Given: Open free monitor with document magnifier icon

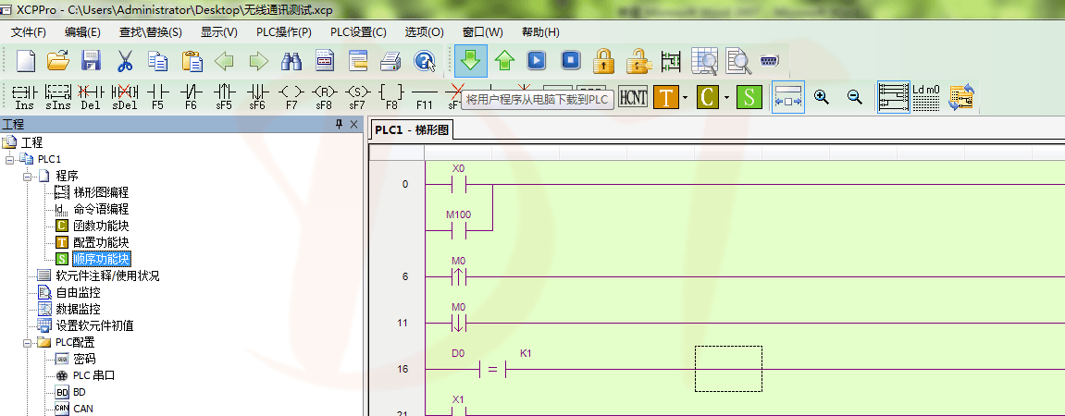Looking at the screenshot, I should 738,61.
